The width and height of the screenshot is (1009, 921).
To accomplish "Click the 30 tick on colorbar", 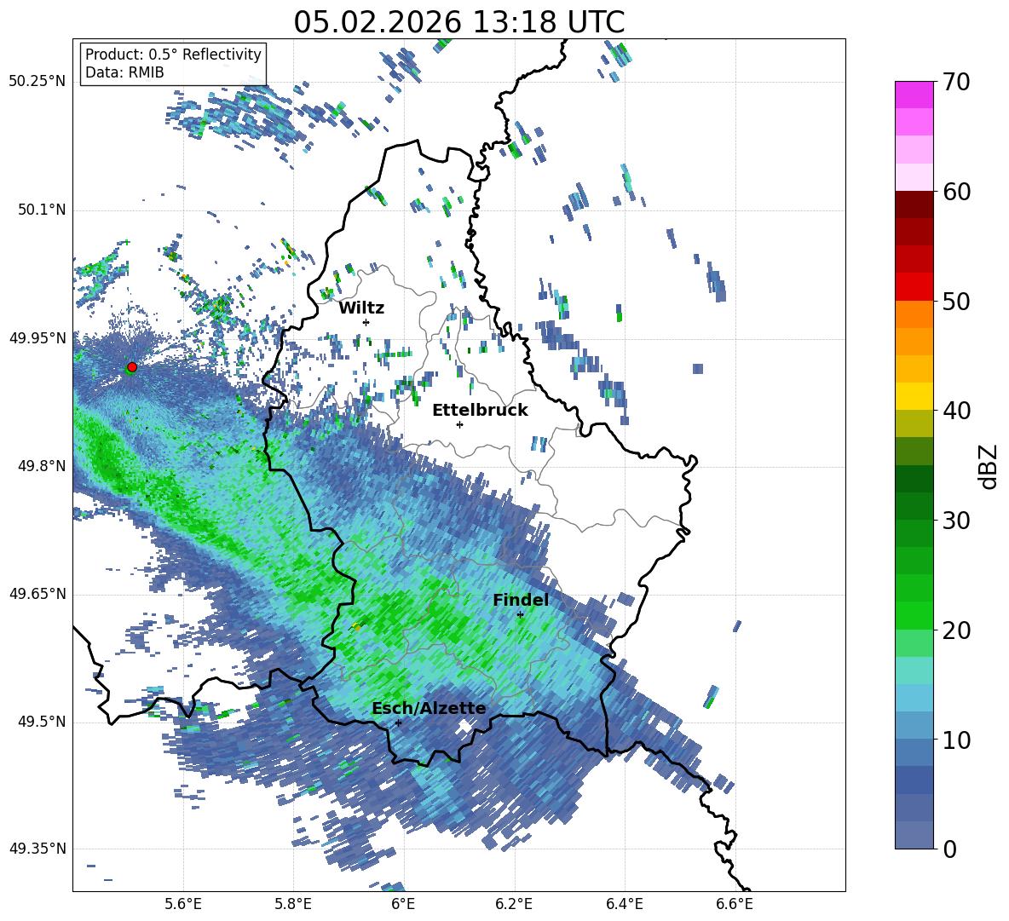I will coord(956,521).
